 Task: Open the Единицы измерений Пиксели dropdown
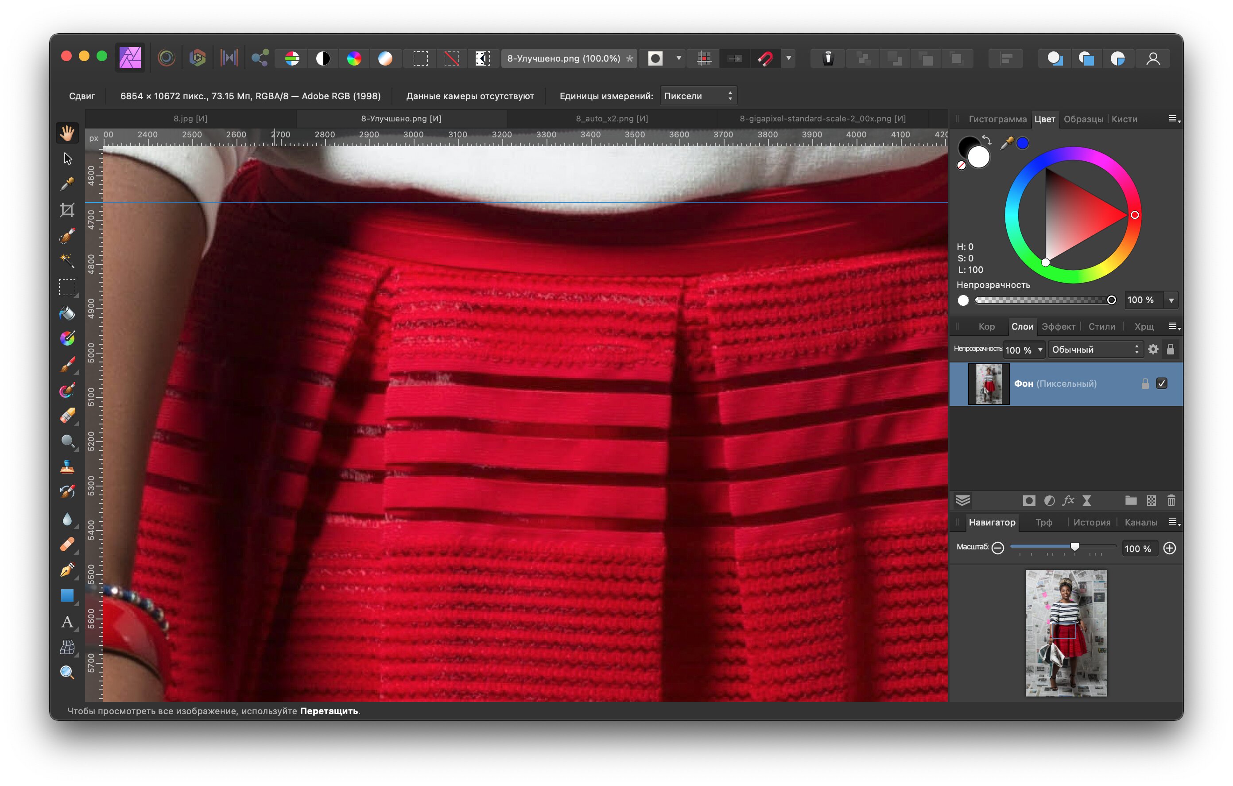(x=698, y=96)
